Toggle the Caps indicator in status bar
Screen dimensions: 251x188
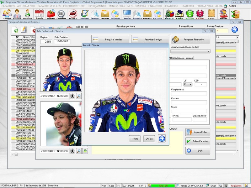pos(112,185)
